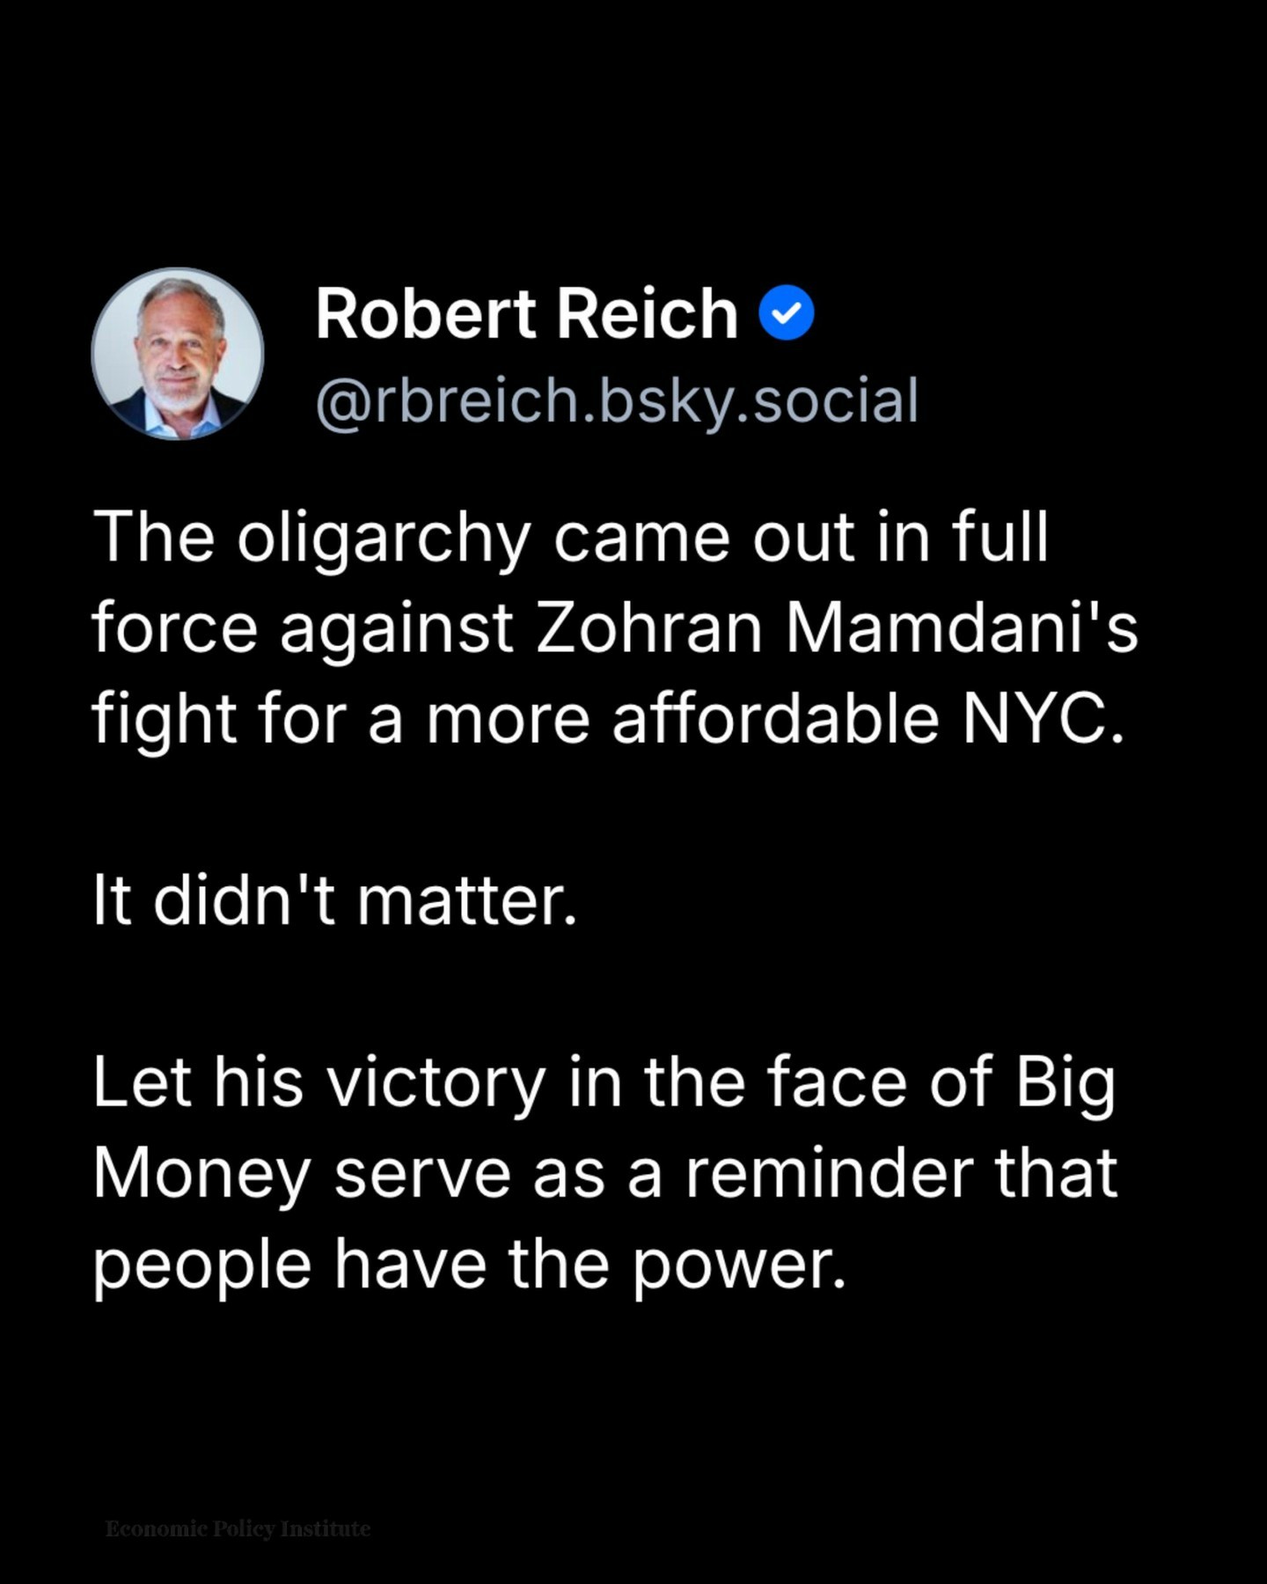Click the word "Let" starting the third paragraph
The width and height of the screenshot is (1267, 1584).
142,1082
